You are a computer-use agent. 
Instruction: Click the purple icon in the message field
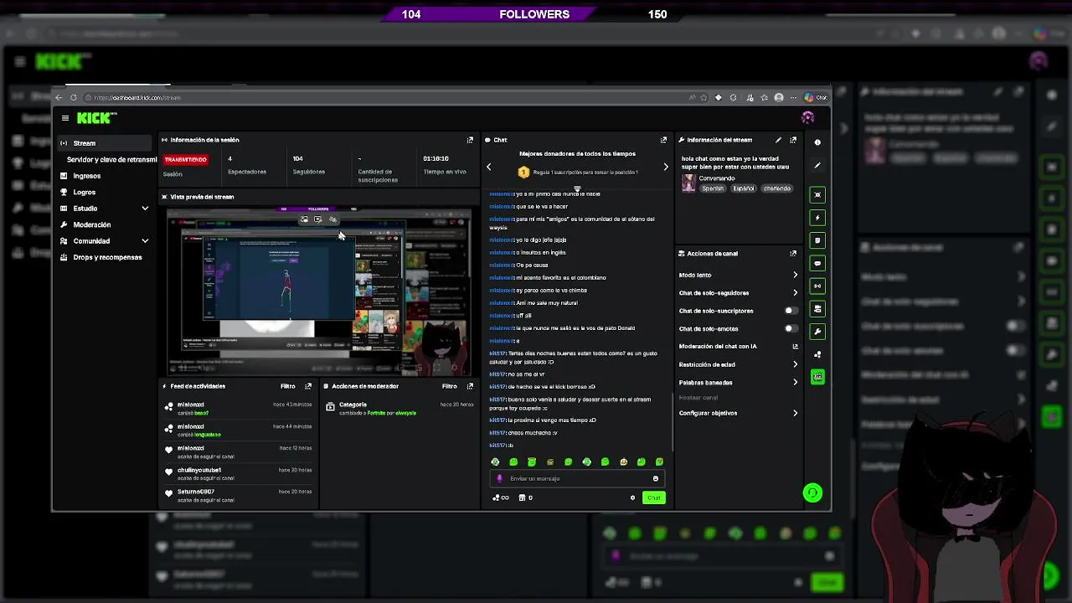click(500, 478)
